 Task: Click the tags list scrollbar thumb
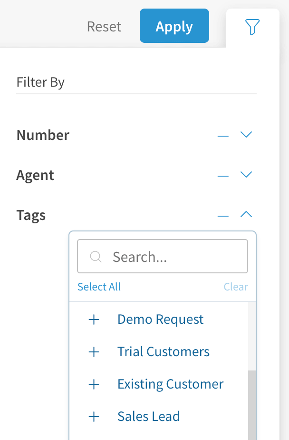(252, 405)
